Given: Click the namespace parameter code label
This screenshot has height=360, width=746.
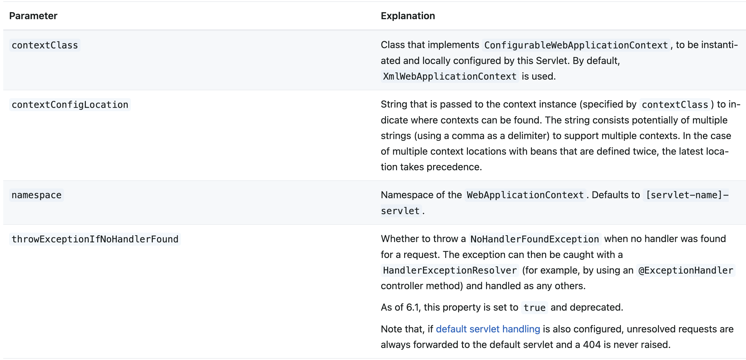Looking at the screenshot, I should point(36,195).
